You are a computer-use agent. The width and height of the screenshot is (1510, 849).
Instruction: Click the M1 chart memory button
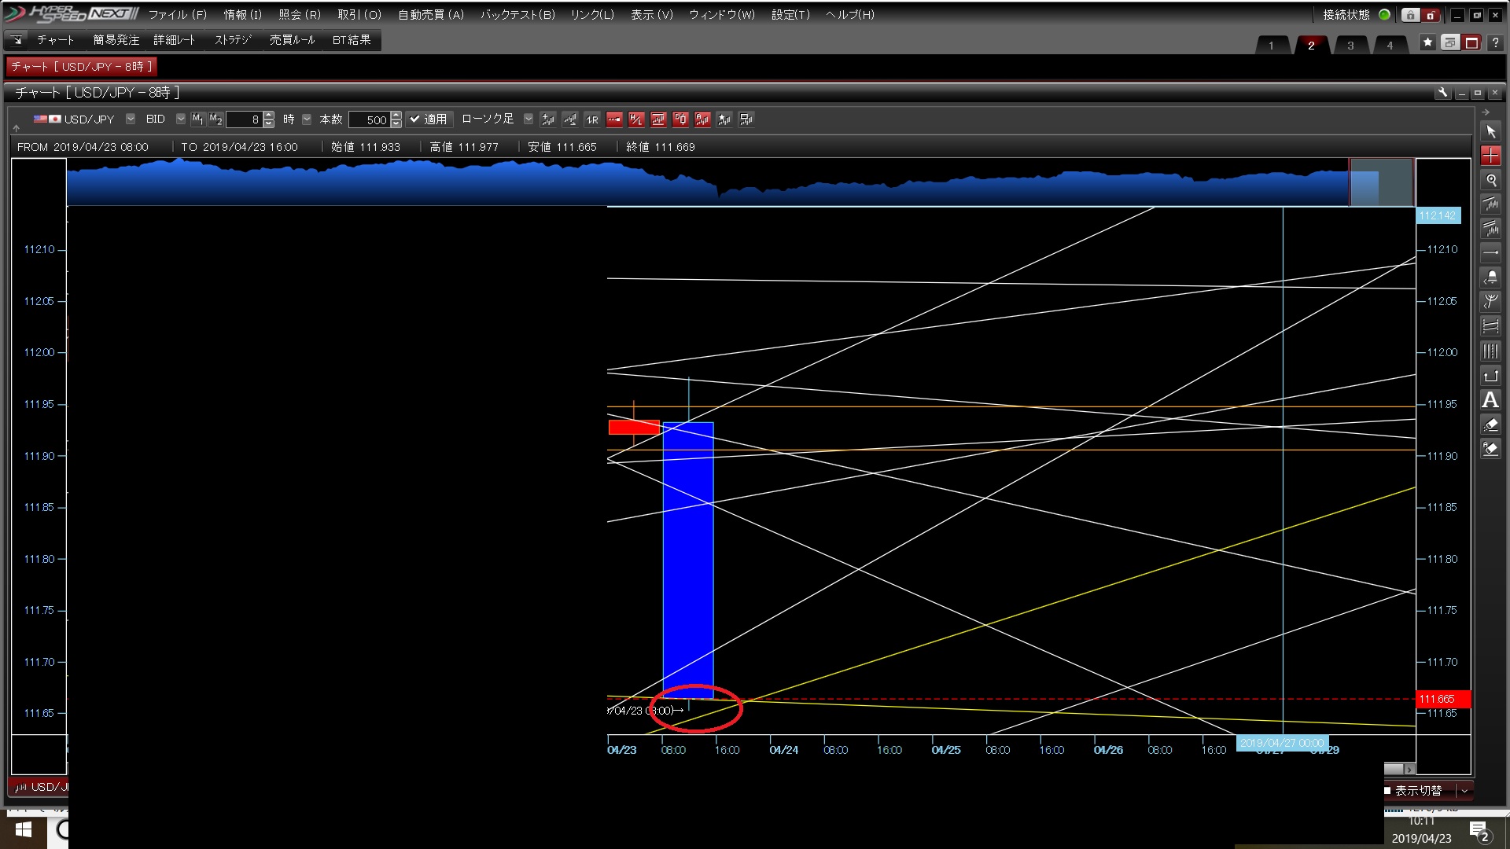click(x=197, y=119)
